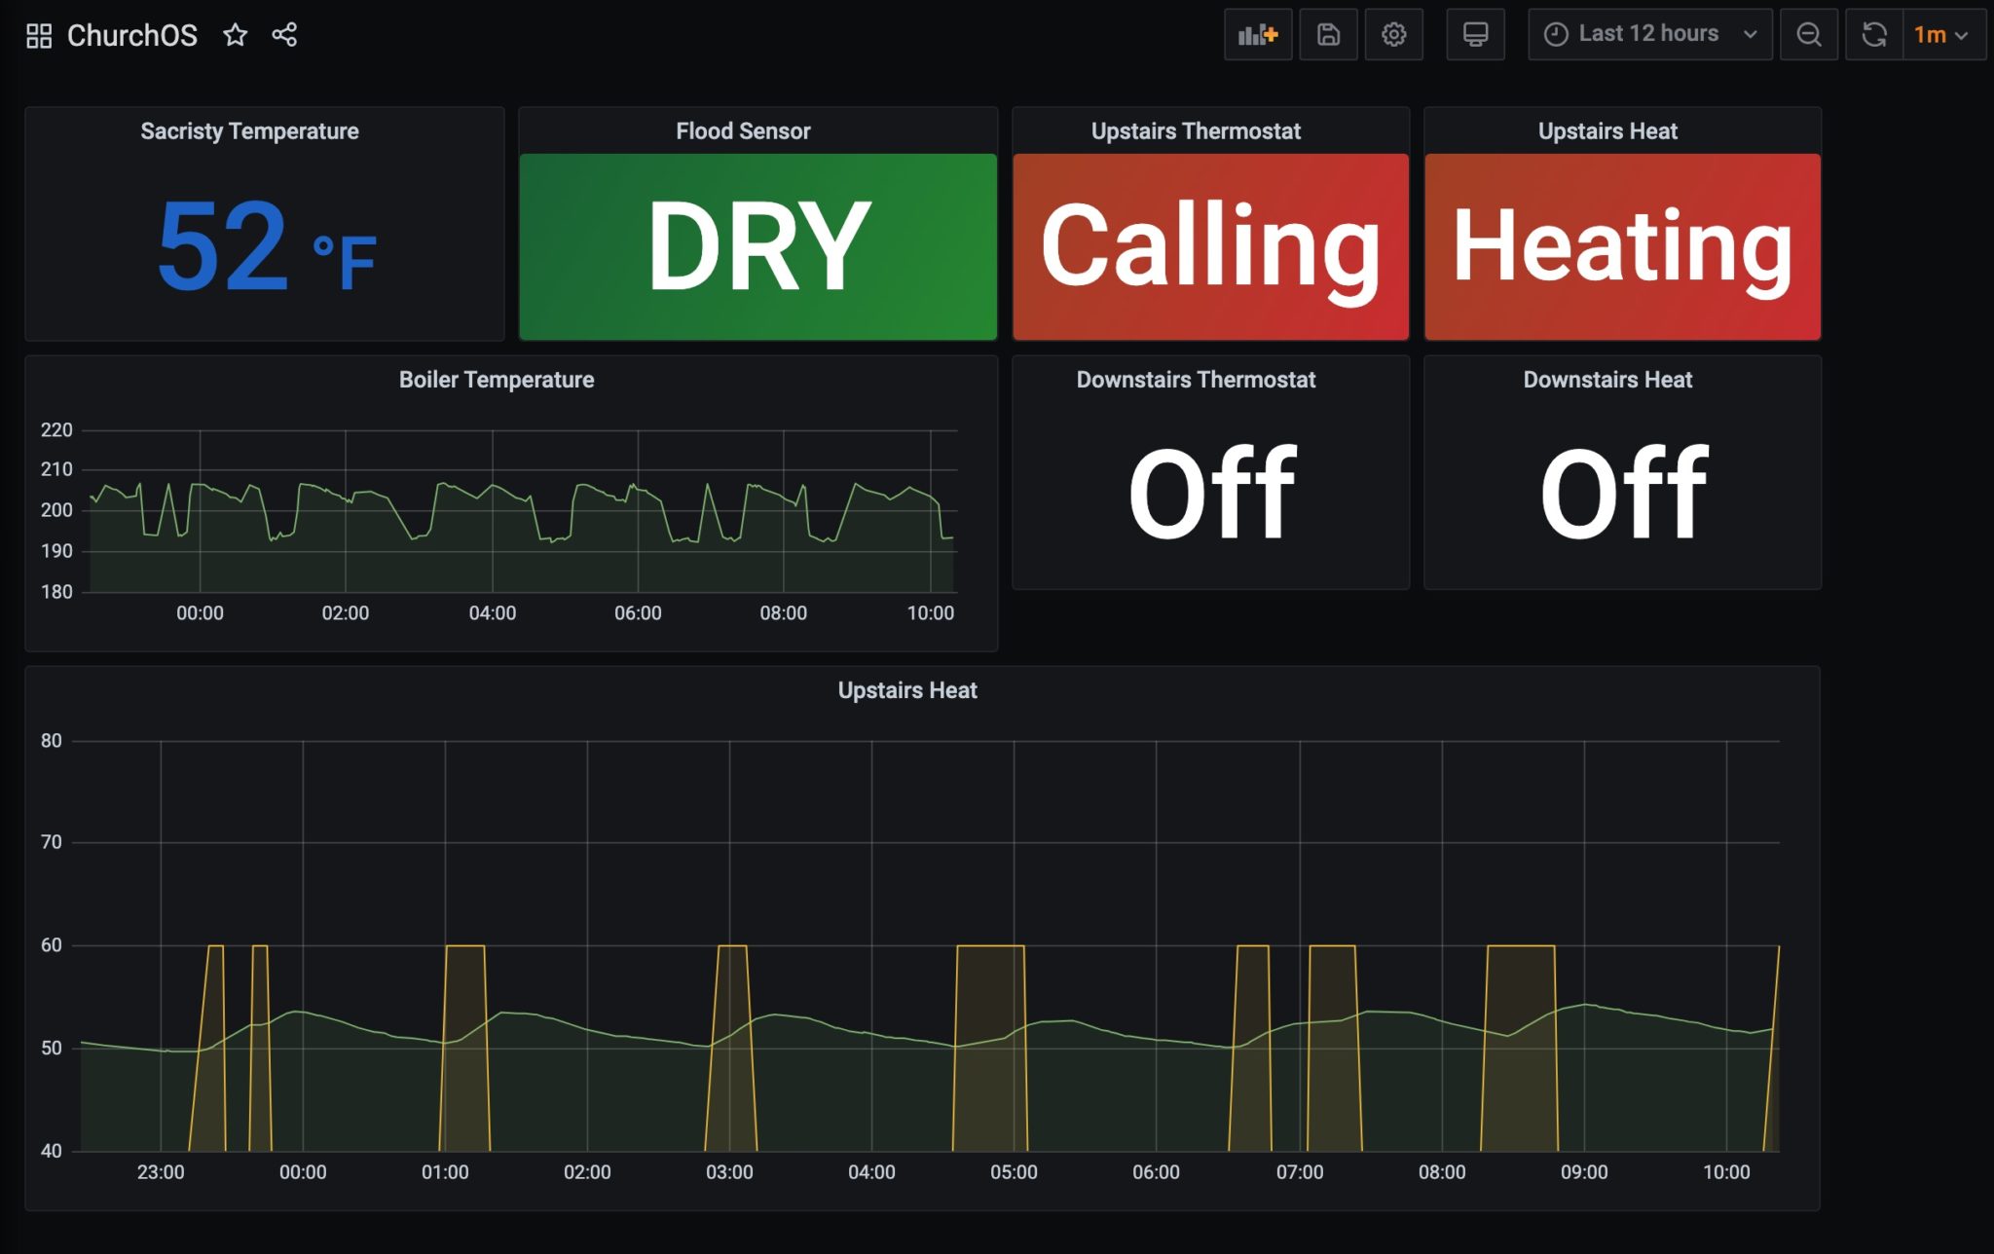
Task: Click the share dashboard icon
Action: [x=284, y=35]
